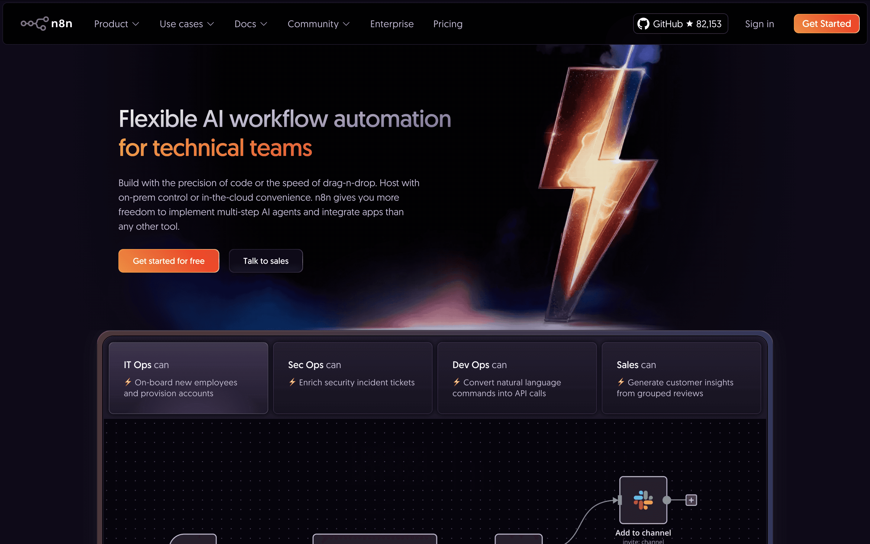This screenshot has width=870, height=544.
Task: Click lightning icon on Dev Ops card
Action: tap(456, 382)
